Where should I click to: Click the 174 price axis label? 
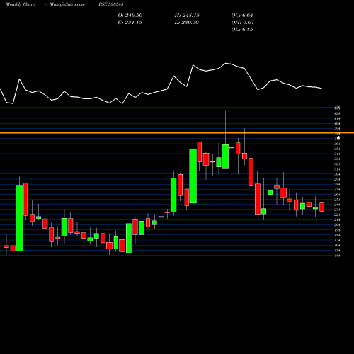337,240
